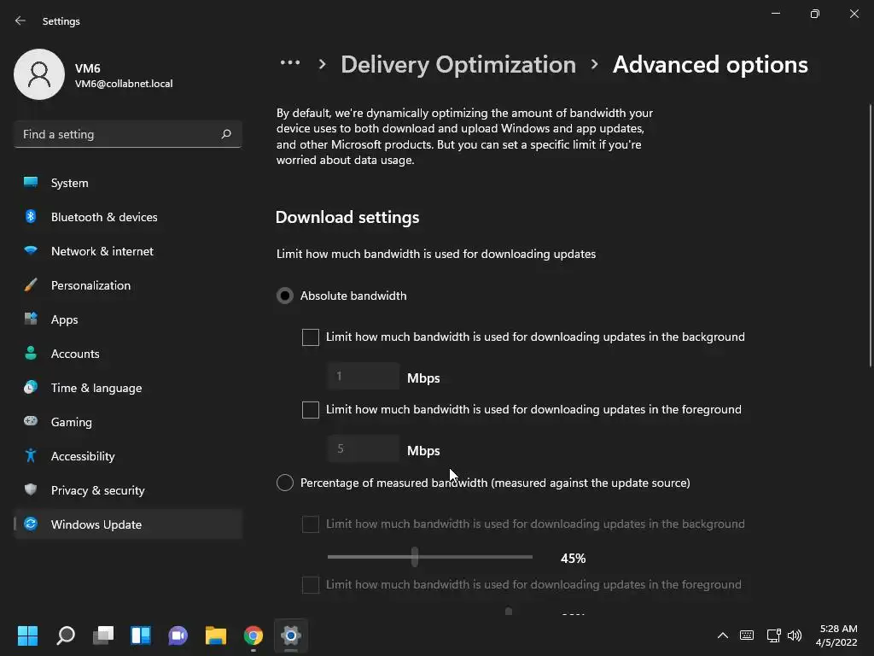Click the back arrow in Settings
Image resolution: width=874 pixels, height=656 pixels.
point(20,20)
